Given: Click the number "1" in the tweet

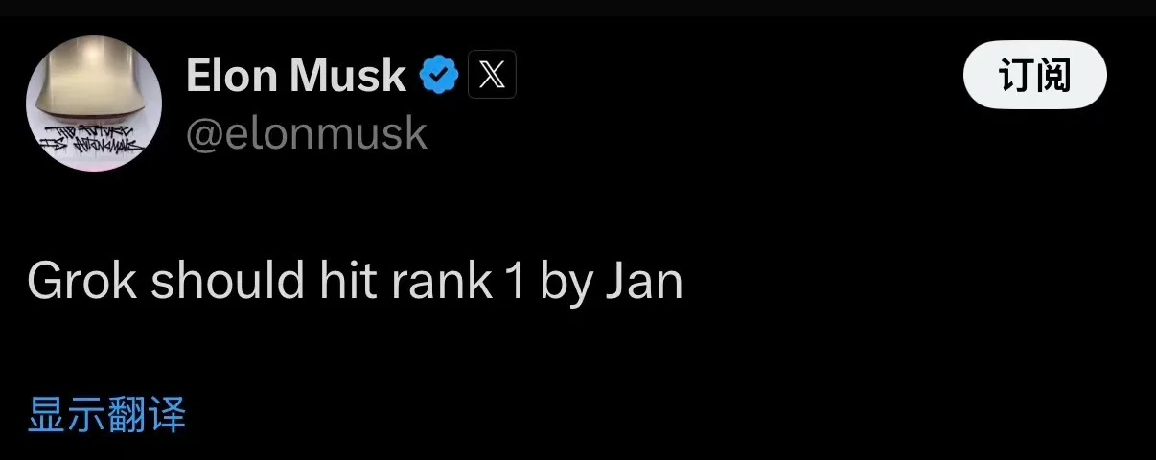Looking at the screenshot, I should coord(514,282).
